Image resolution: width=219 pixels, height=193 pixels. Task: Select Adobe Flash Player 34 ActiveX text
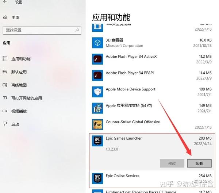[131, 57]
